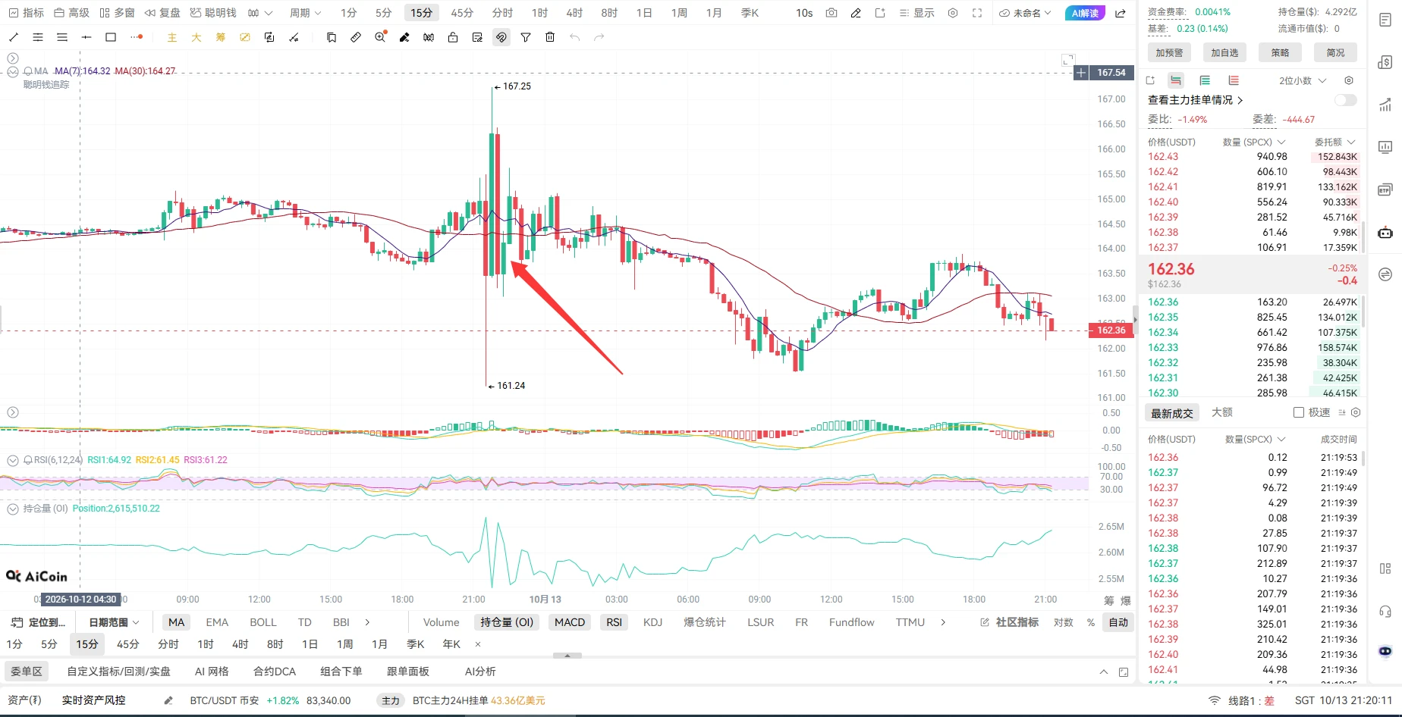Enable the 极速 checkbox

[1299, 412]
